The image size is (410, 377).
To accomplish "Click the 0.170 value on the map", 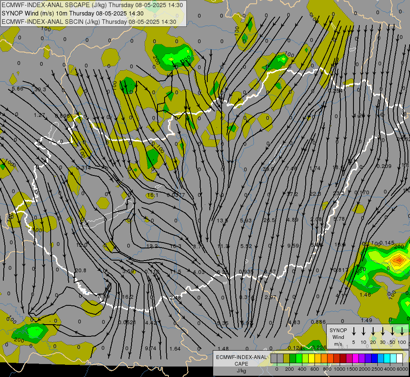I will coord(362,193).
